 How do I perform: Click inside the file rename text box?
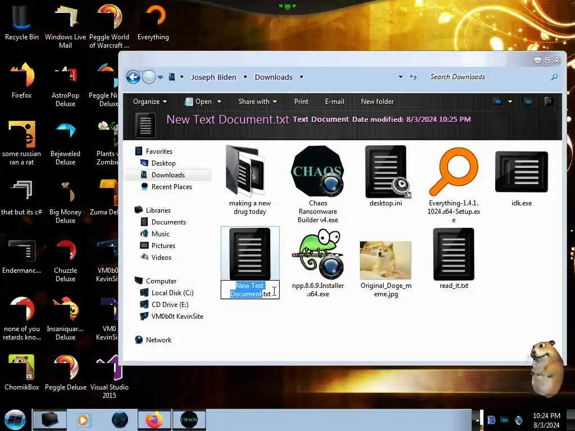[x=250, y=290]
